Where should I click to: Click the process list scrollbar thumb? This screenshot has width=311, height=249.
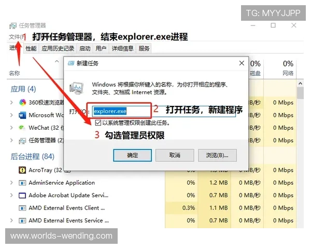point(300,93)
